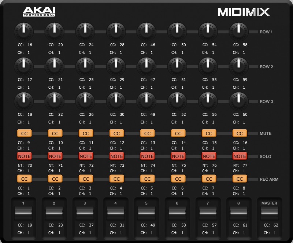
Task: Select the Row 3 knob with CC 26
Action: [x=85, y=101]
